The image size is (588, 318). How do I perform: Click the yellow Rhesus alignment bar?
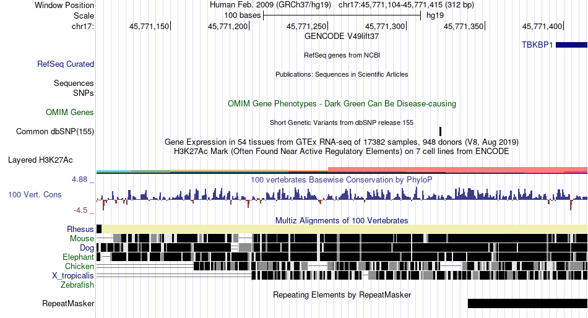pyautogui.click(x=345, y=229)
